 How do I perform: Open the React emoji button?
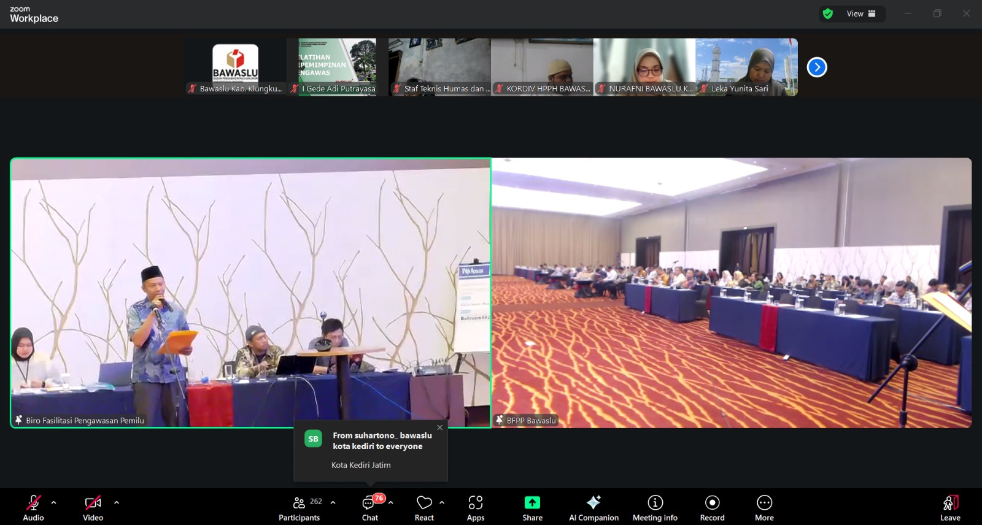tap(424, 508)
